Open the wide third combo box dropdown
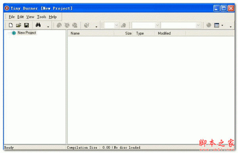This screenshot has width=238, height=153. tap(198, 25)
